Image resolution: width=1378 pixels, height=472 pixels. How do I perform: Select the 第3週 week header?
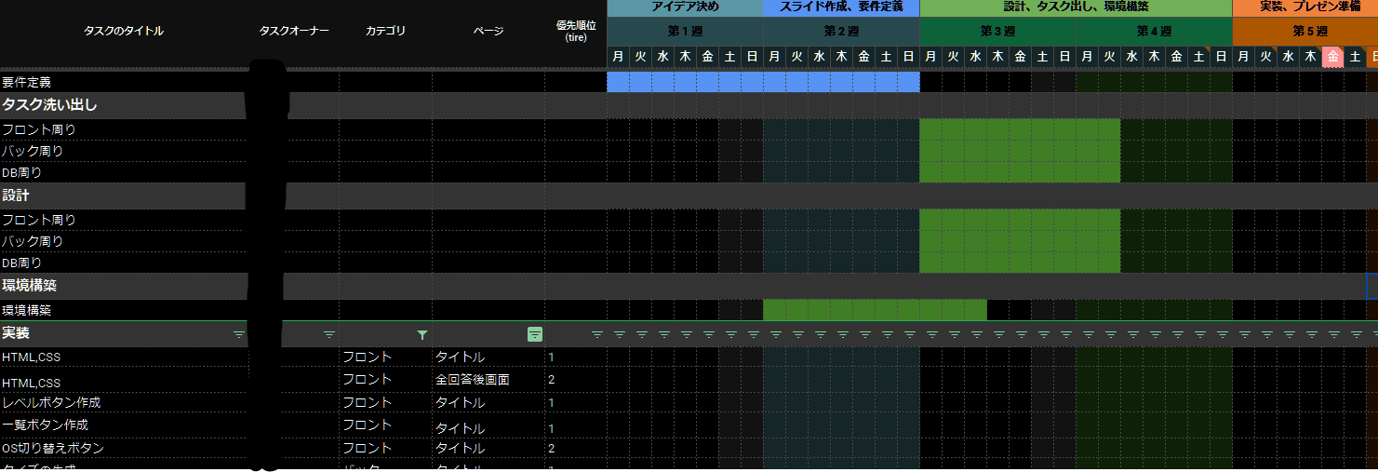[x=997, y=32]
